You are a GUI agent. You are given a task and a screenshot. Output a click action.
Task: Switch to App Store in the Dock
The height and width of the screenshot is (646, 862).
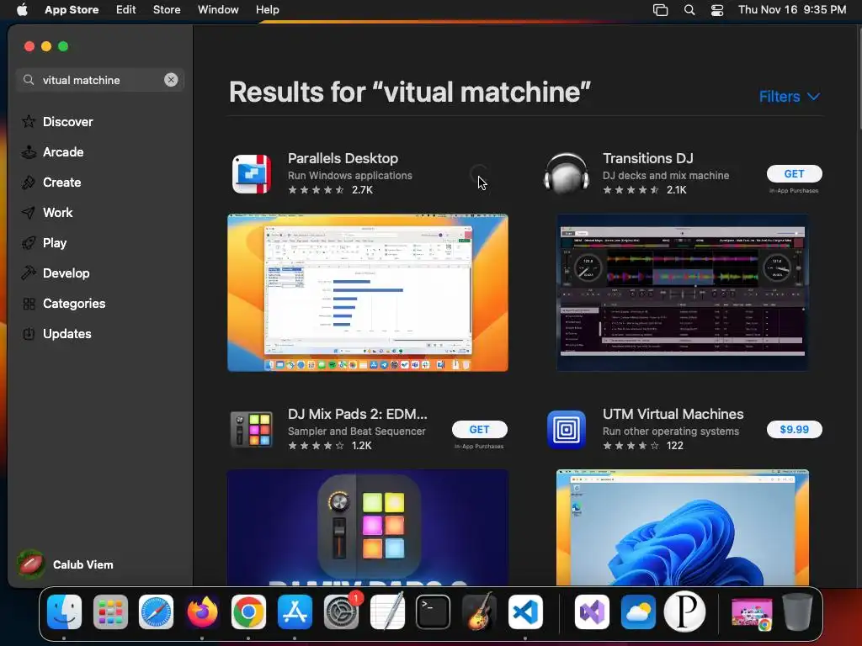(295, 612)
